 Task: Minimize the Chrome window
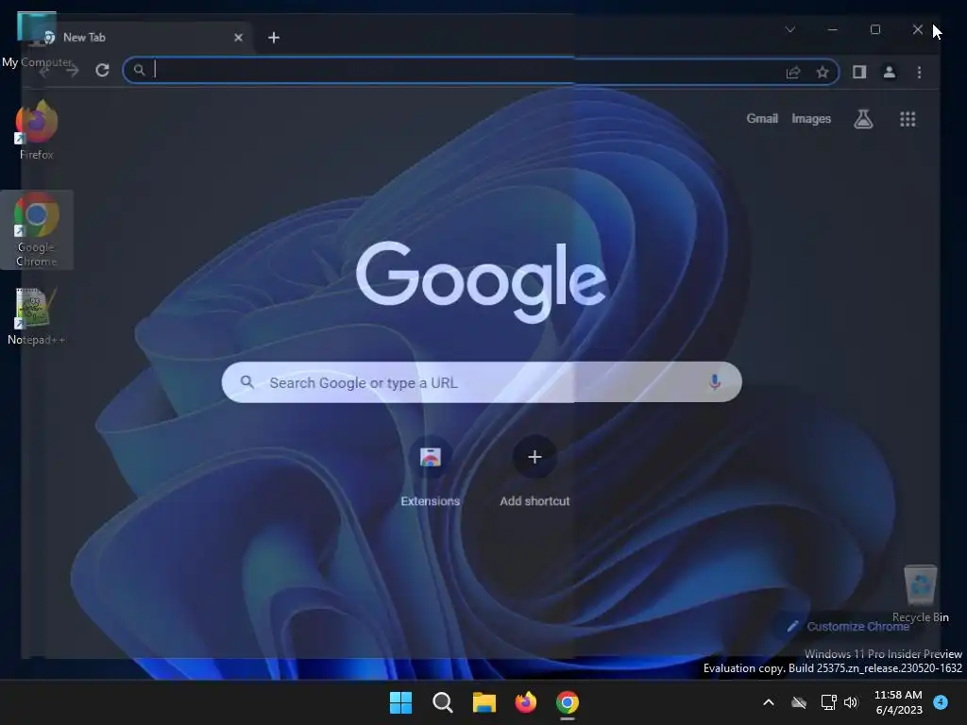[x=833, y=29]
